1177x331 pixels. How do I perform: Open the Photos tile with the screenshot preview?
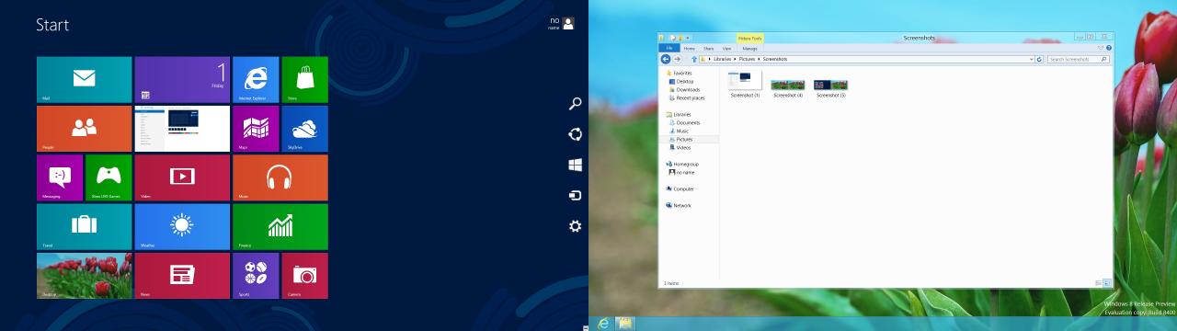[x=182, y=129]
